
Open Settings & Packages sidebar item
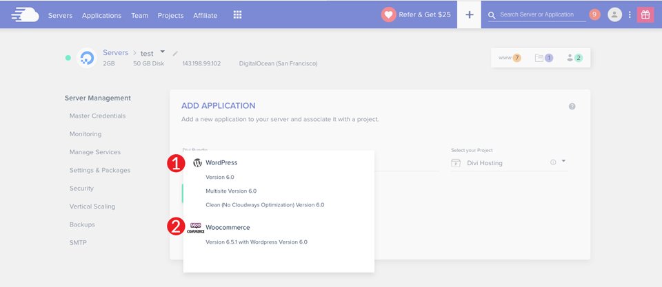point(99,170)
